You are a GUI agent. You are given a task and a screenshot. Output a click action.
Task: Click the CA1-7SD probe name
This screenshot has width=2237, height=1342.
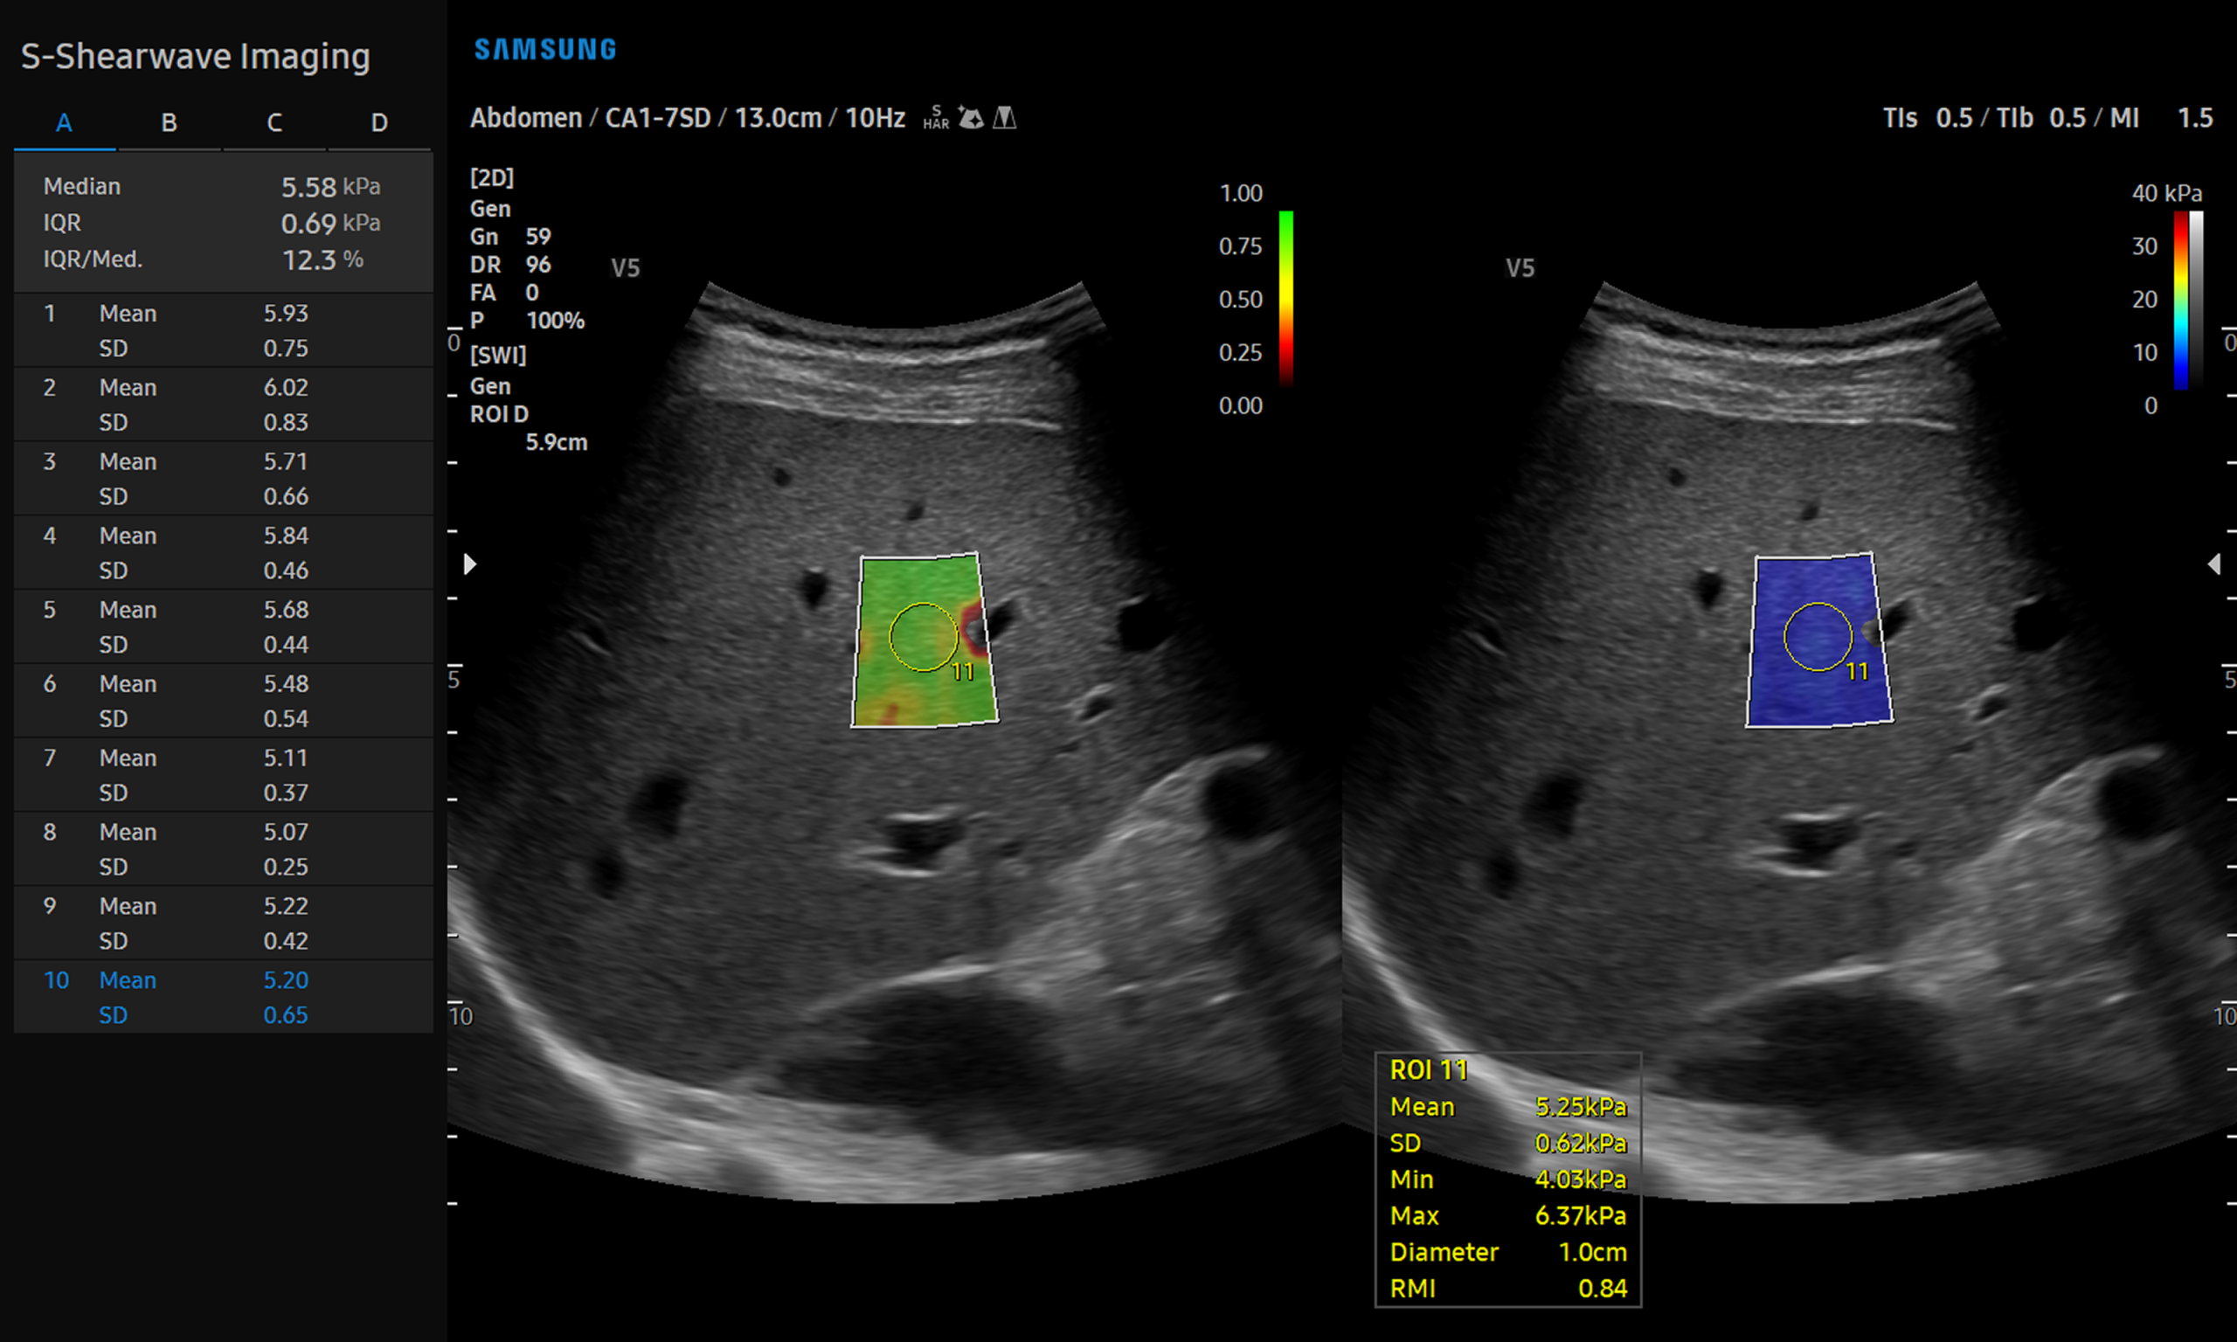657,119
